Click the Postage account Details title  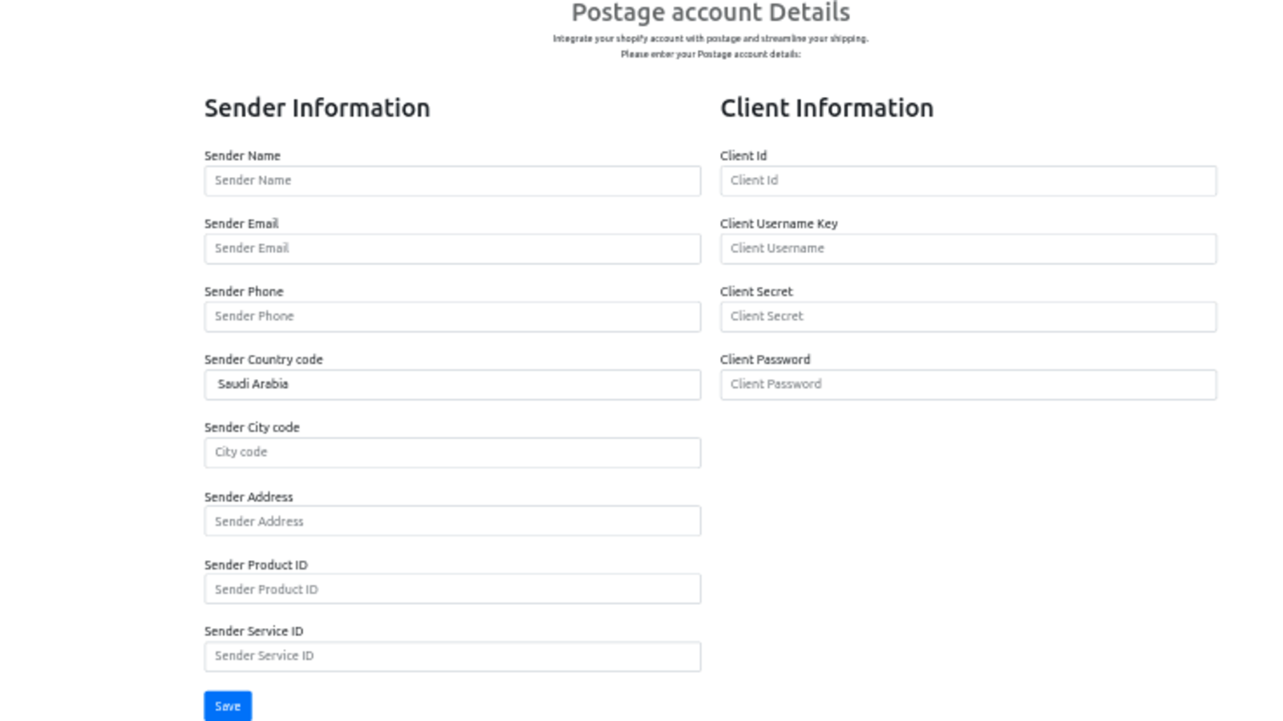tap(710, 13)
